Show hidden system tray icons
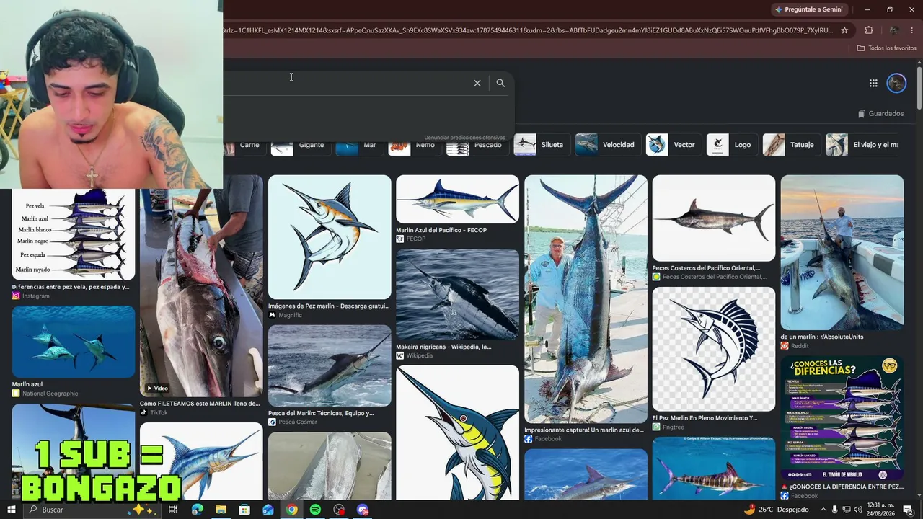Image resolution: width=923 pixels, height=519 pixels. point(823,510)
